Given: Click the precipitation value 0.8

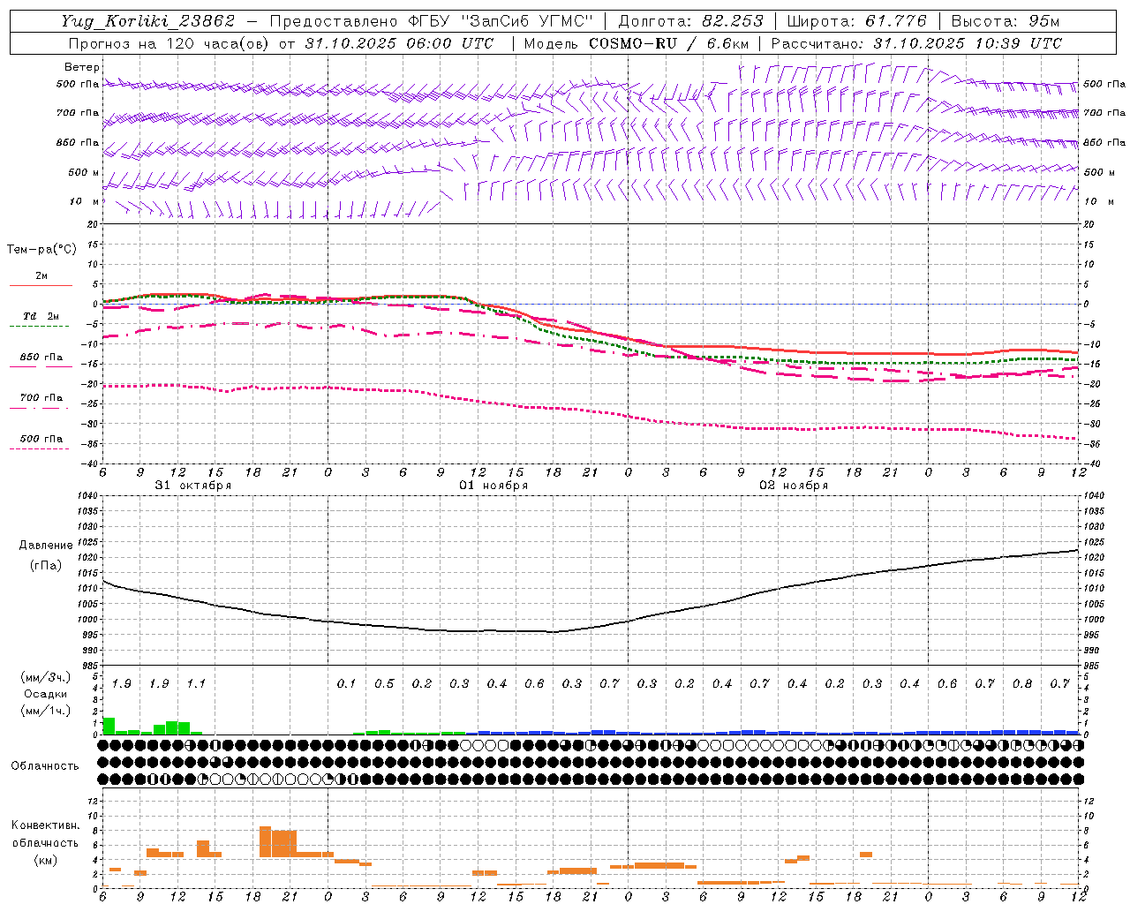Looking at the screenshot, I should coord(1022,684).
